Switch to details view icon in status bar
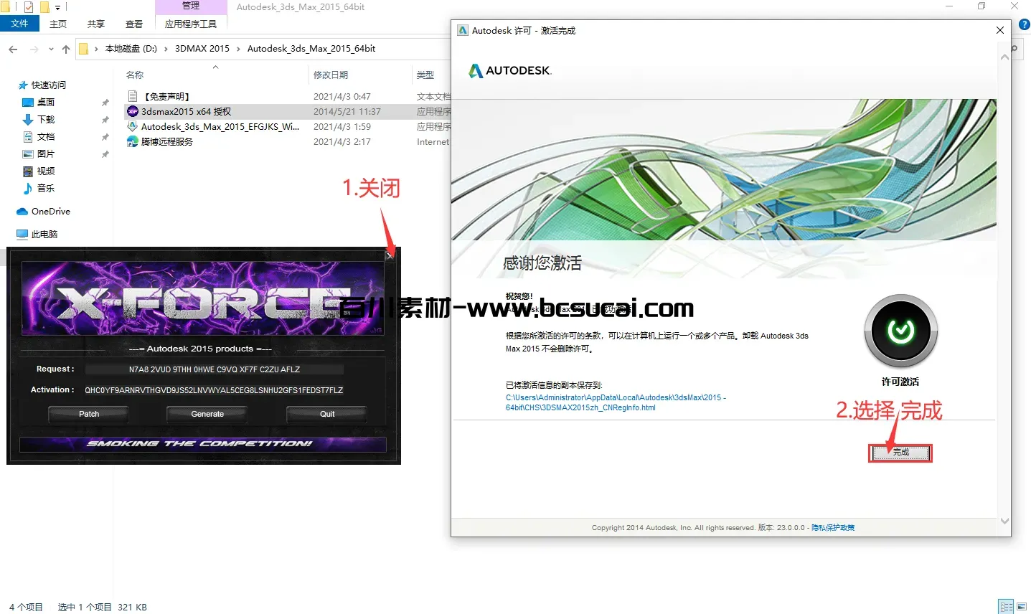This screenshot has width=1031, height=614. [x=1007, y=607]
